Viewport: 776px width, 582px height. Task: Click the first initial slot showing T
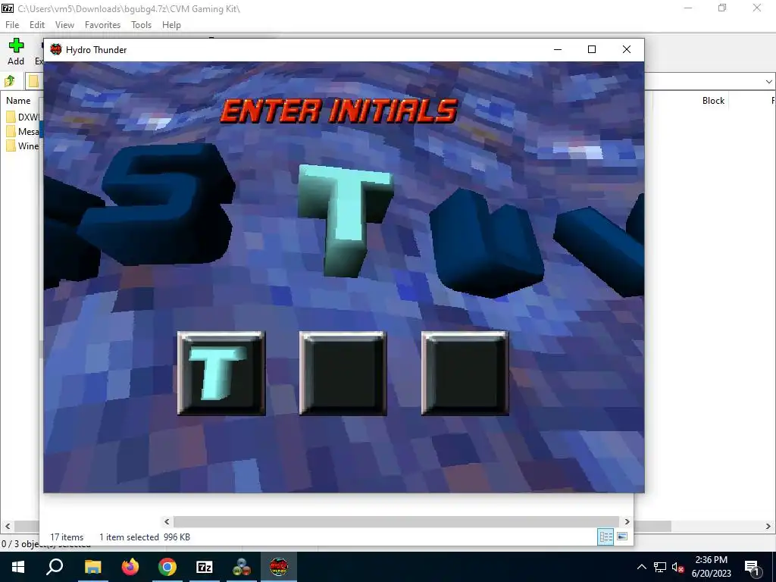[x=221, y=373]
